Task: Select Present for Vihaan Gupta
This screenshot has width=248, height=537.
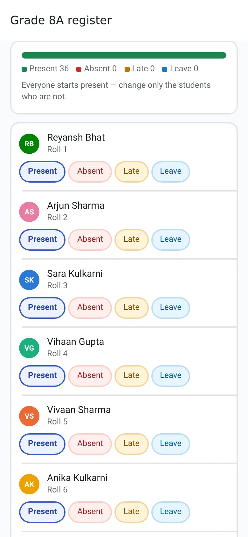Action: [x=42, y=376]
